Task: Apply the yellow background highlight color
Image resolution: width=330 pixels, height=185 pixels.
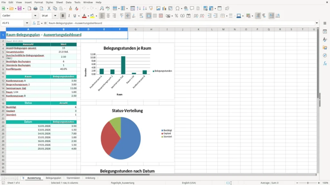Action: pos(92,16)
